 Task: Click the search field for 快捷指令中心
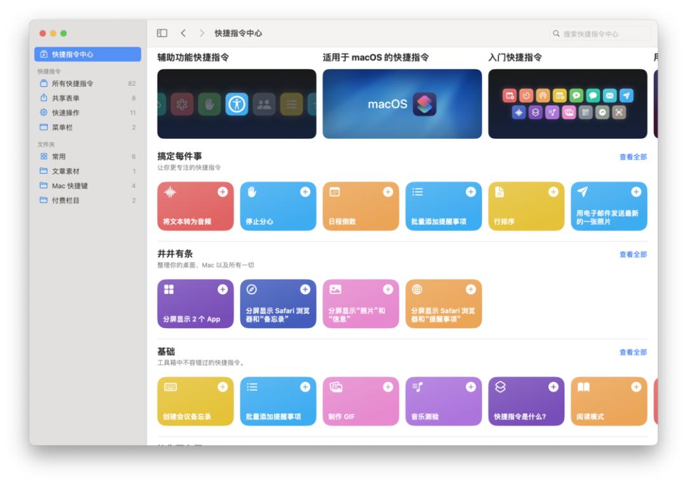pyautogui.click(x=600, y=34)
